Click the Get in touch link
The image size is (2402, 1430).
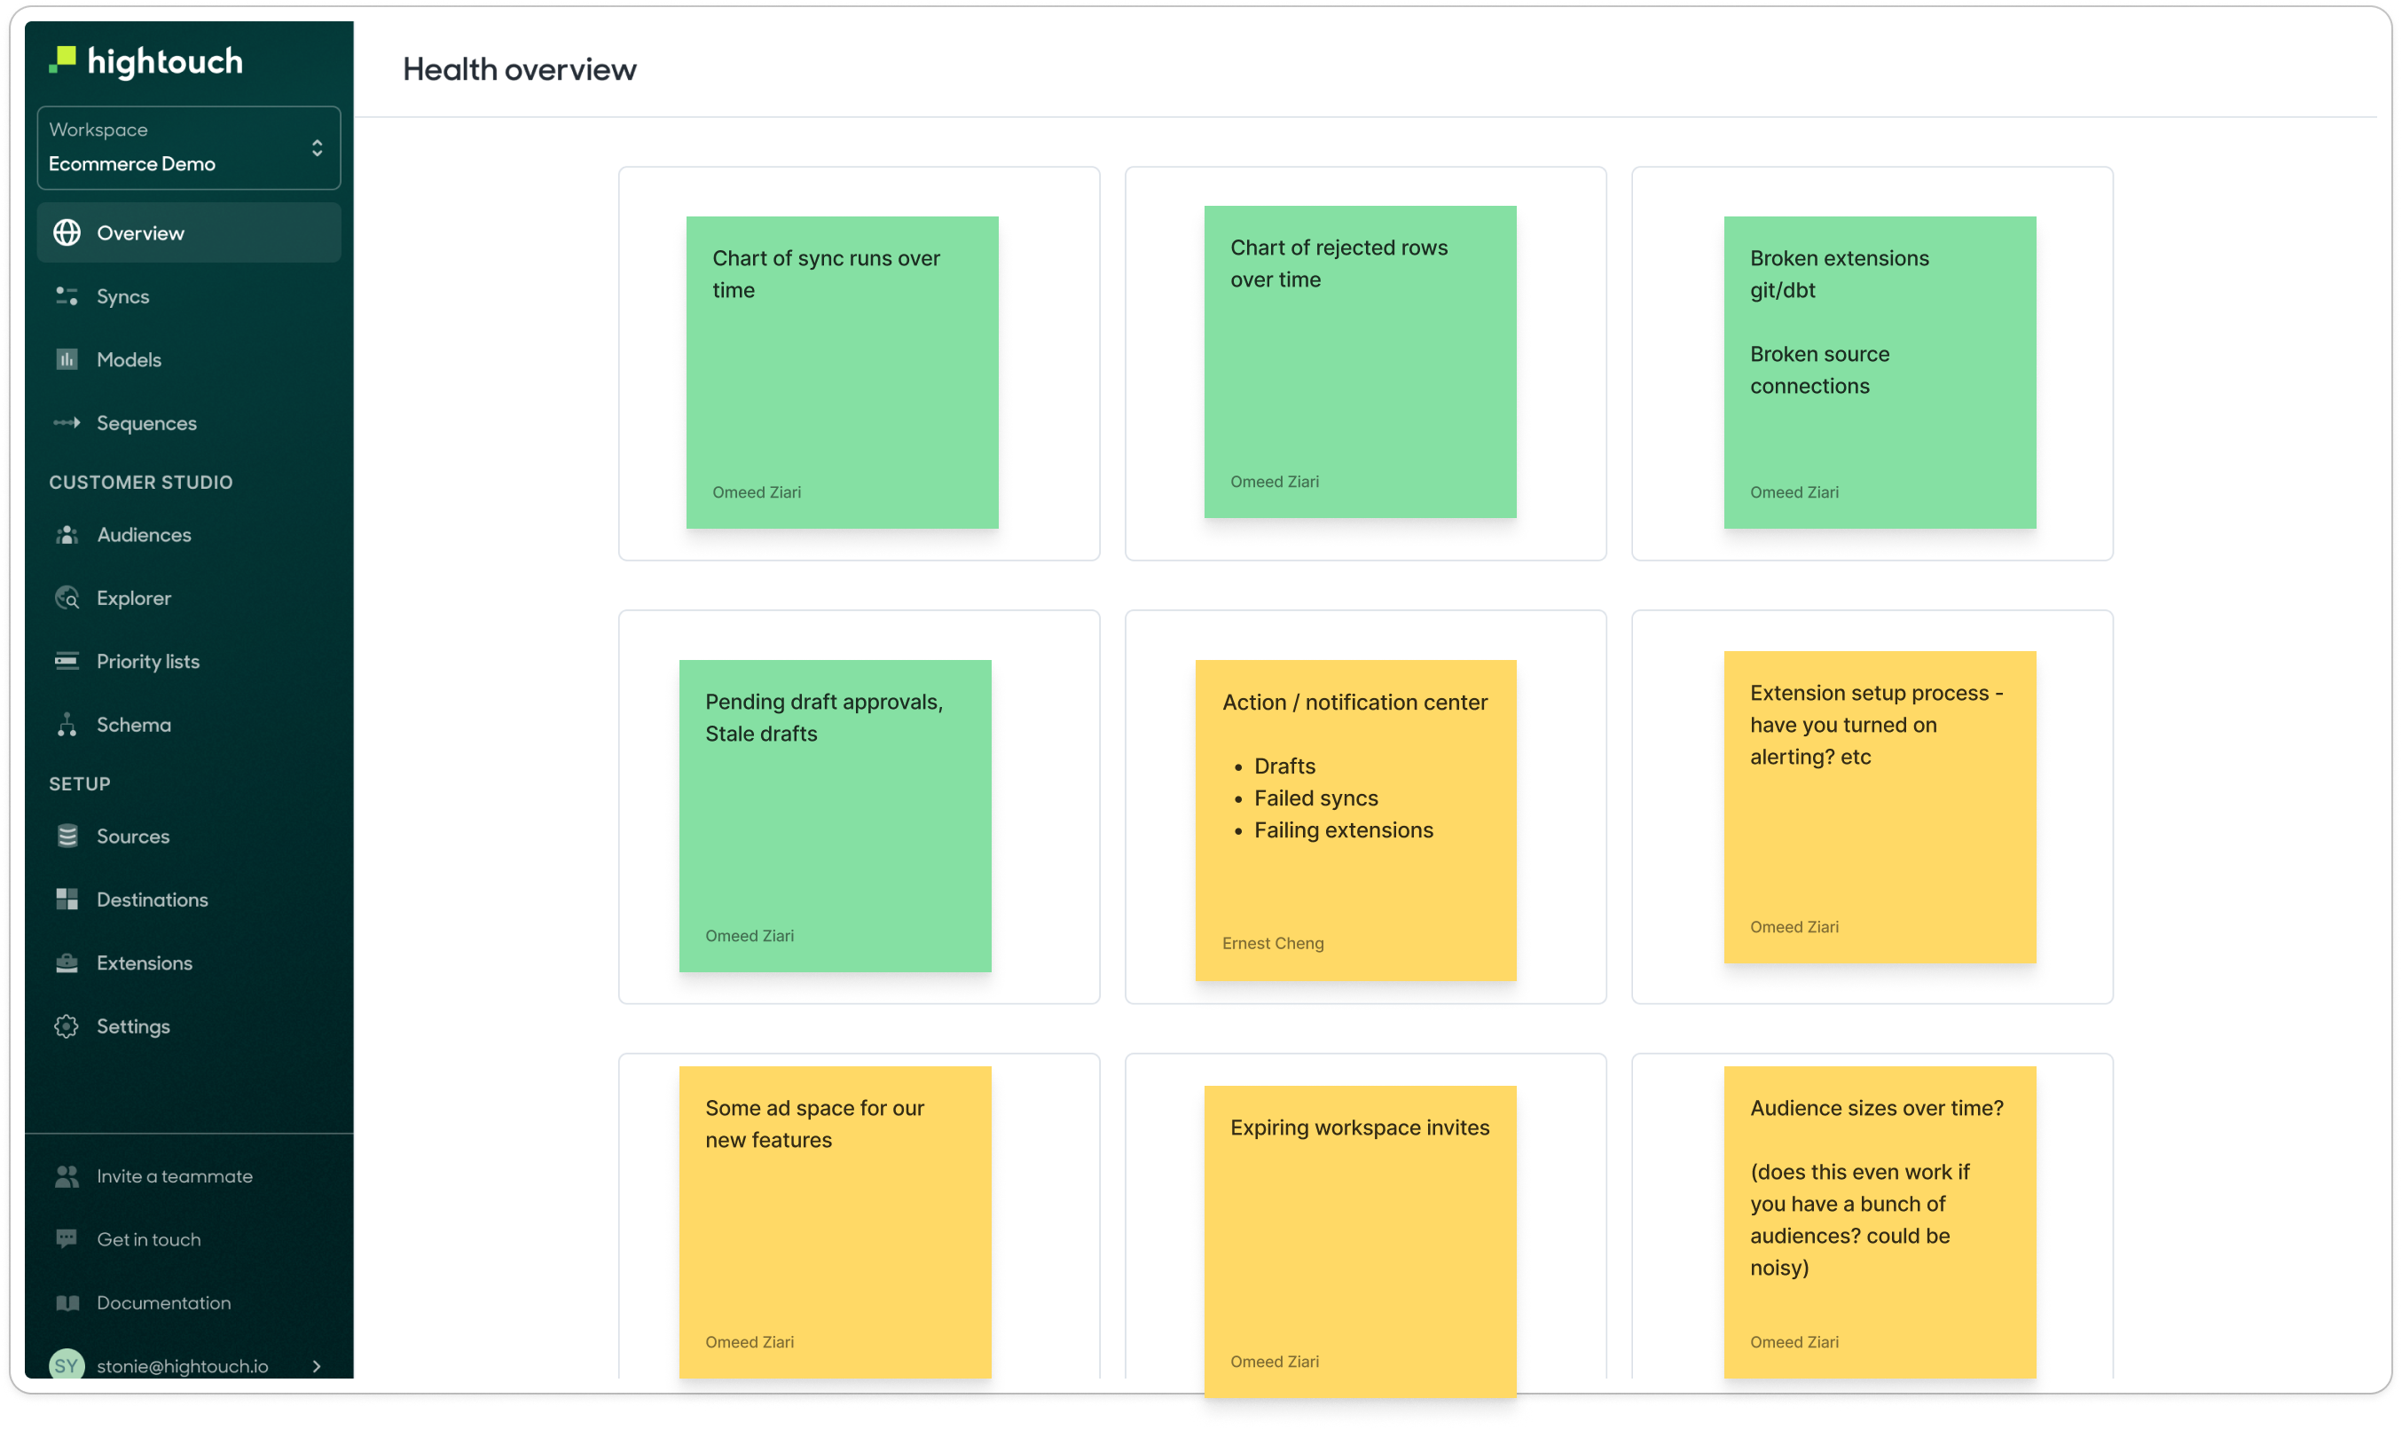click(x=148, y=1239)
